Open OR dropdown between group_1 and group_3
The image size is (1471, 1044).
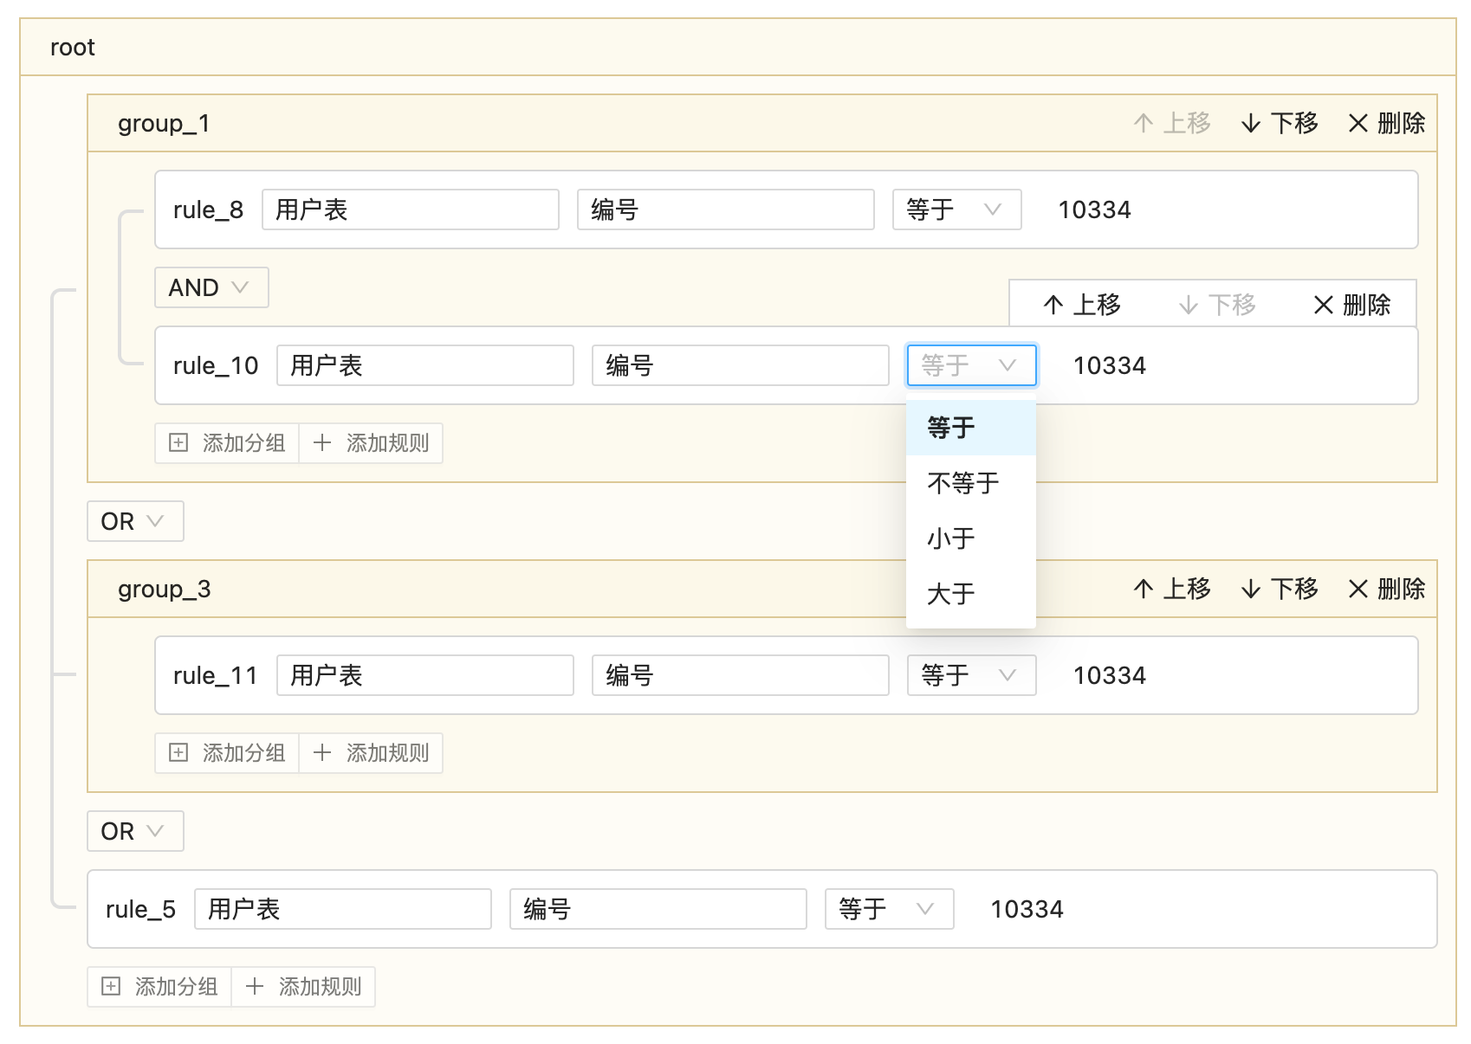[x=135, y=521]
